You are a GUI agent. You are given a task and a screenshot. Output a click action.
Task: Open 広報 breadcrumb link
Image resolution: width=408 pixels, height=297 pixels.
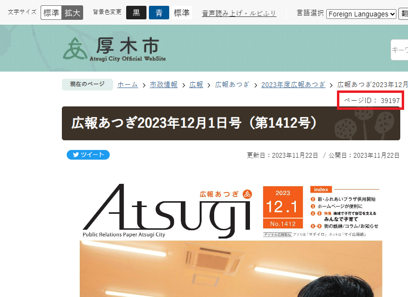click(196, 85)
